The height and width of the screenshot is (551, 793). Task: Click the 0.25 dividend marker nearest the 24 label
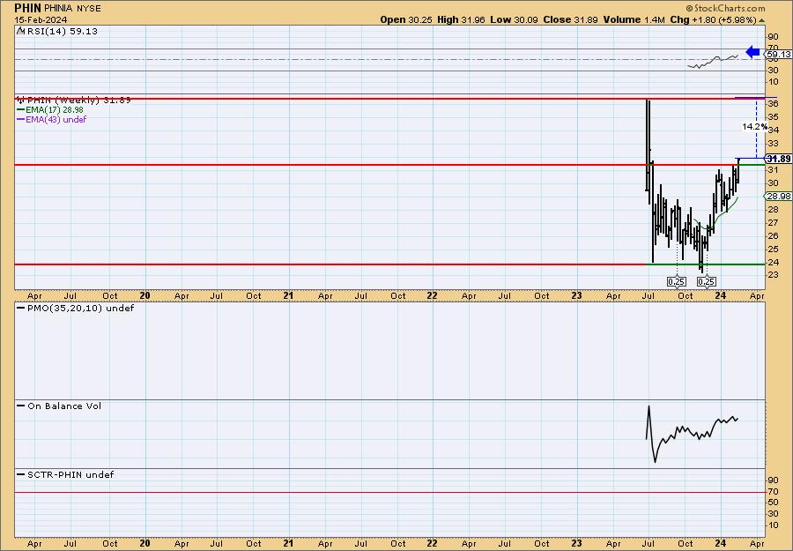[x=707, y=281]
